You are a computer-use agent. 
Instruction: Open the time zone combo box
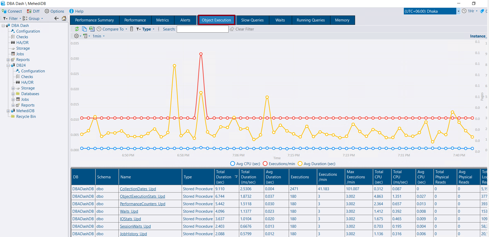coord(458,11)
